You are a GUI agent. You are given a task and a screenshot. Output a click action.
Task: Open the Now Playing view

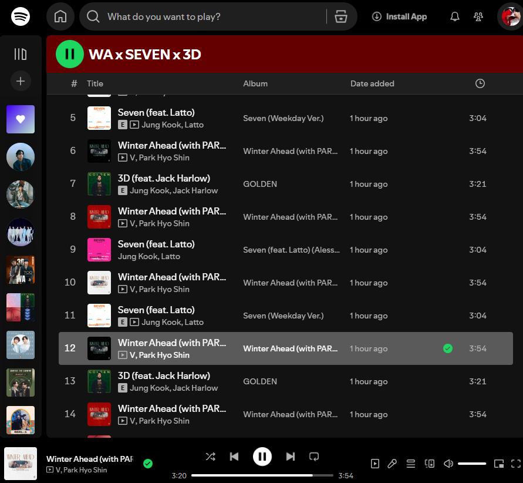375,463
